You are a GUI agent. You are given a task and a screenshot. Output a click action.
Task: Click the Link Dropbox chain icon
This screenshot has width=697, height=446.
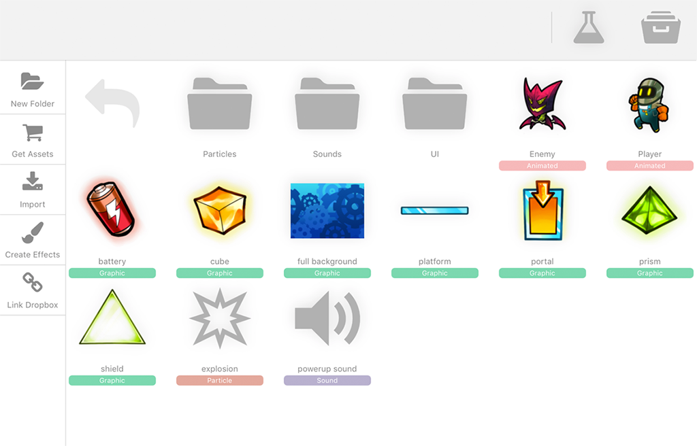(x=32, y=282)
